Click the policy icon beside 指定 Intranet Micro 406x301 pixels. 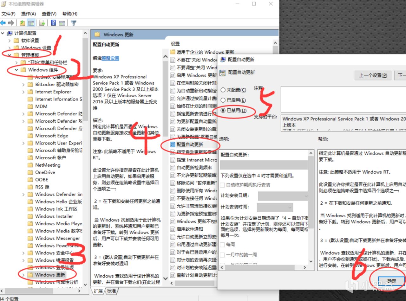pos(173,160)
